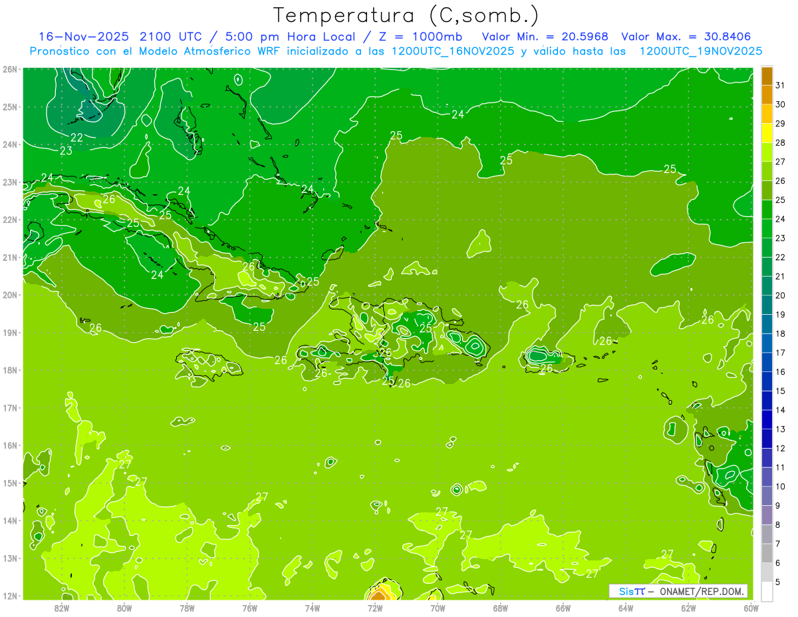Click the 13N latitude axis label
Image resolution: width=798 pixels, height=617 pixels.
(x=10, y=558)
